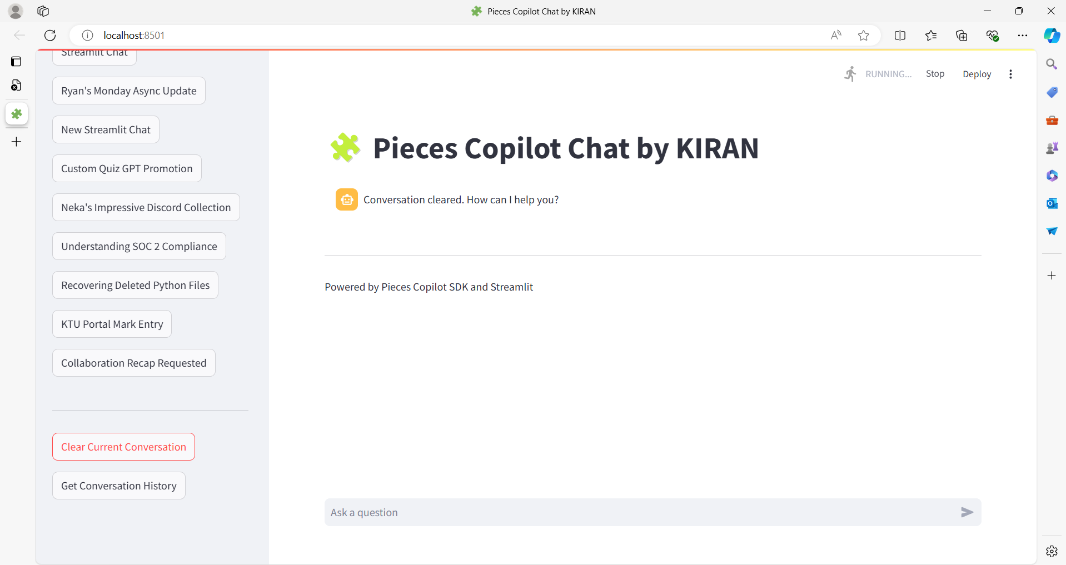Open Browser essentials heart icon

tap(992, 36)
